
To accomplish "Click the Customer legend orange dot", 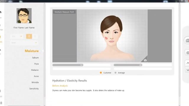I will click(101, 73).
